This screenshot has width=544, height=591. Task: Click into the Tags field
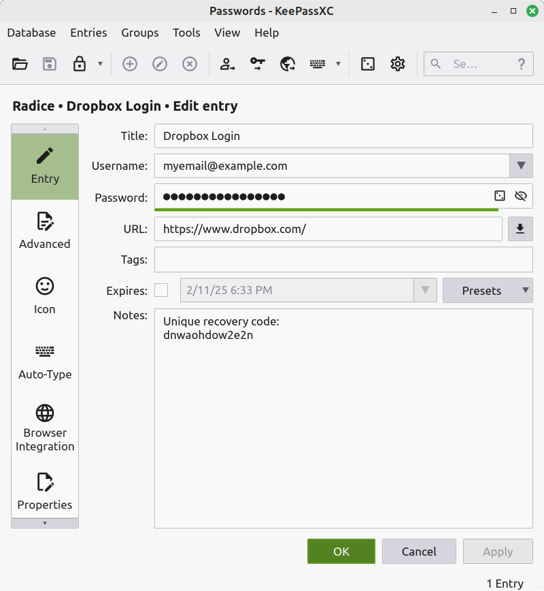pos(343,259)
